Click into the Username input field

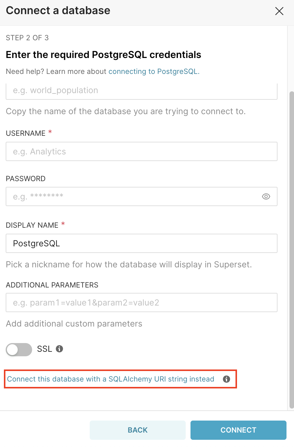(141, 151)
